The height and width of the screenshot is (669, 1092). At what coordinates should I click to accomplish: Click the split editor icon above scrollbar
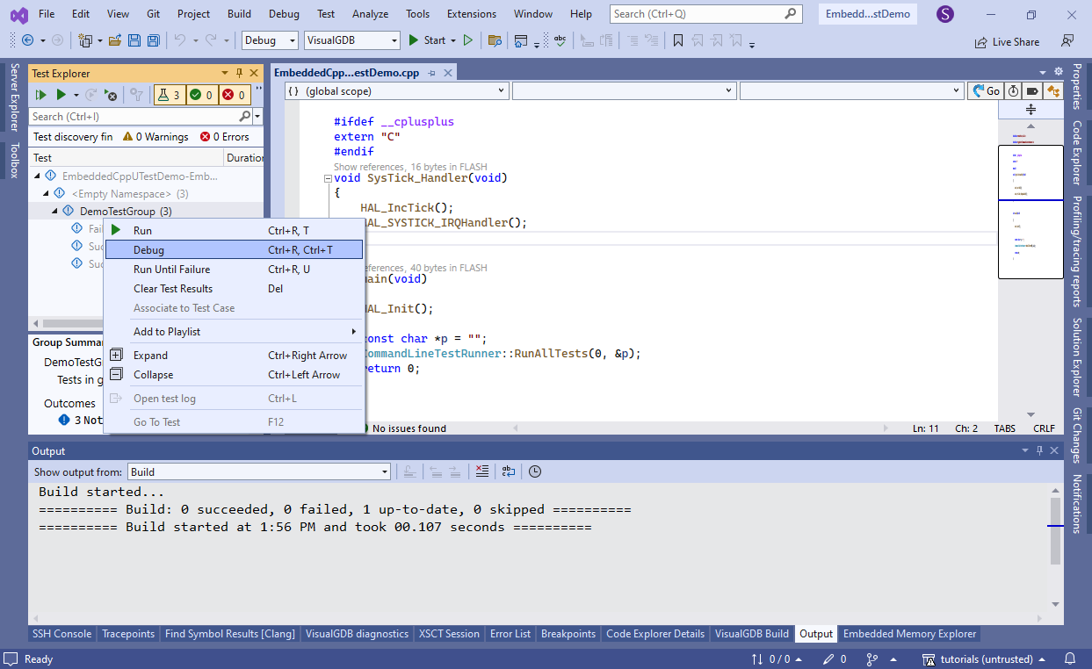pyautogui.click(x=1031, y=110)
